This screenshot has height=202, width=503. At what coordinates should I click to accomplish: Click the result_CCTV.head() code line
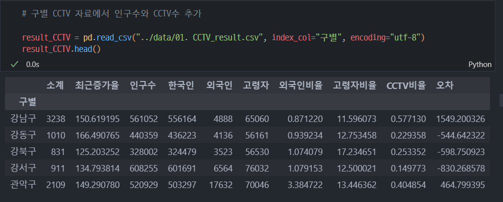(61, 49)
